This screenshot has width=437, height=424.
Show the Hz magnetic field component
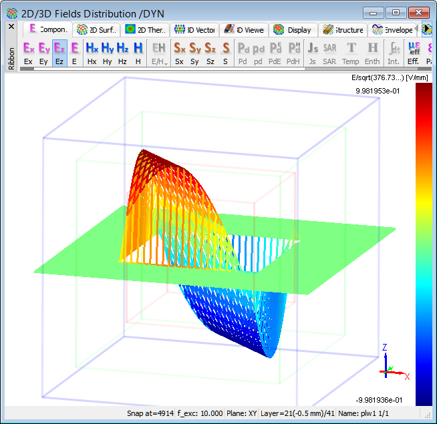point(122,52)
